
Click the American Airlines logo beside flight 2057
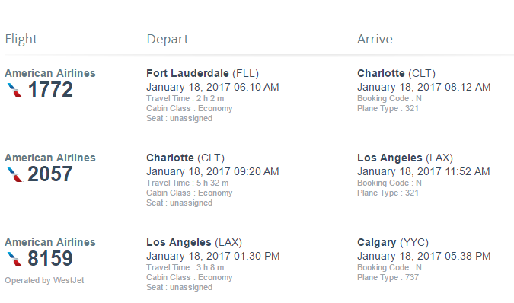point(15,174)
